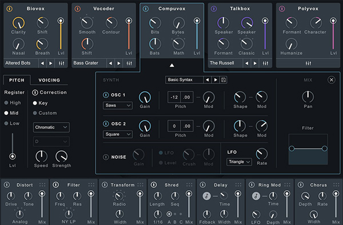Open LFO Triangle shape dropdown
The width and height of the screenshot is (343, 225).
click(239, 162)
